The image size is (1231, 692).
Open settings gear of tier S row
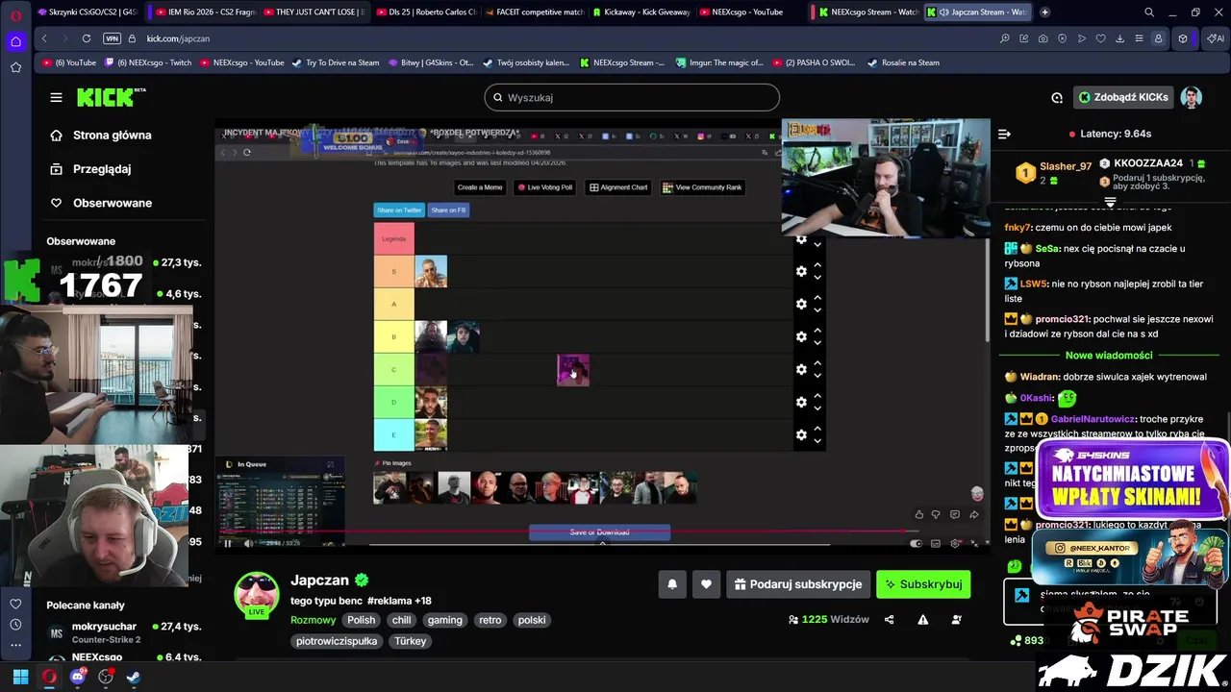coord(801,272)
